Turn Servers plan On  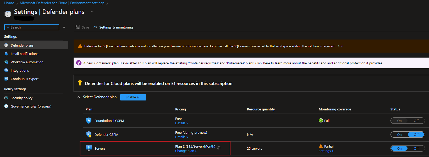pos(399,148)
